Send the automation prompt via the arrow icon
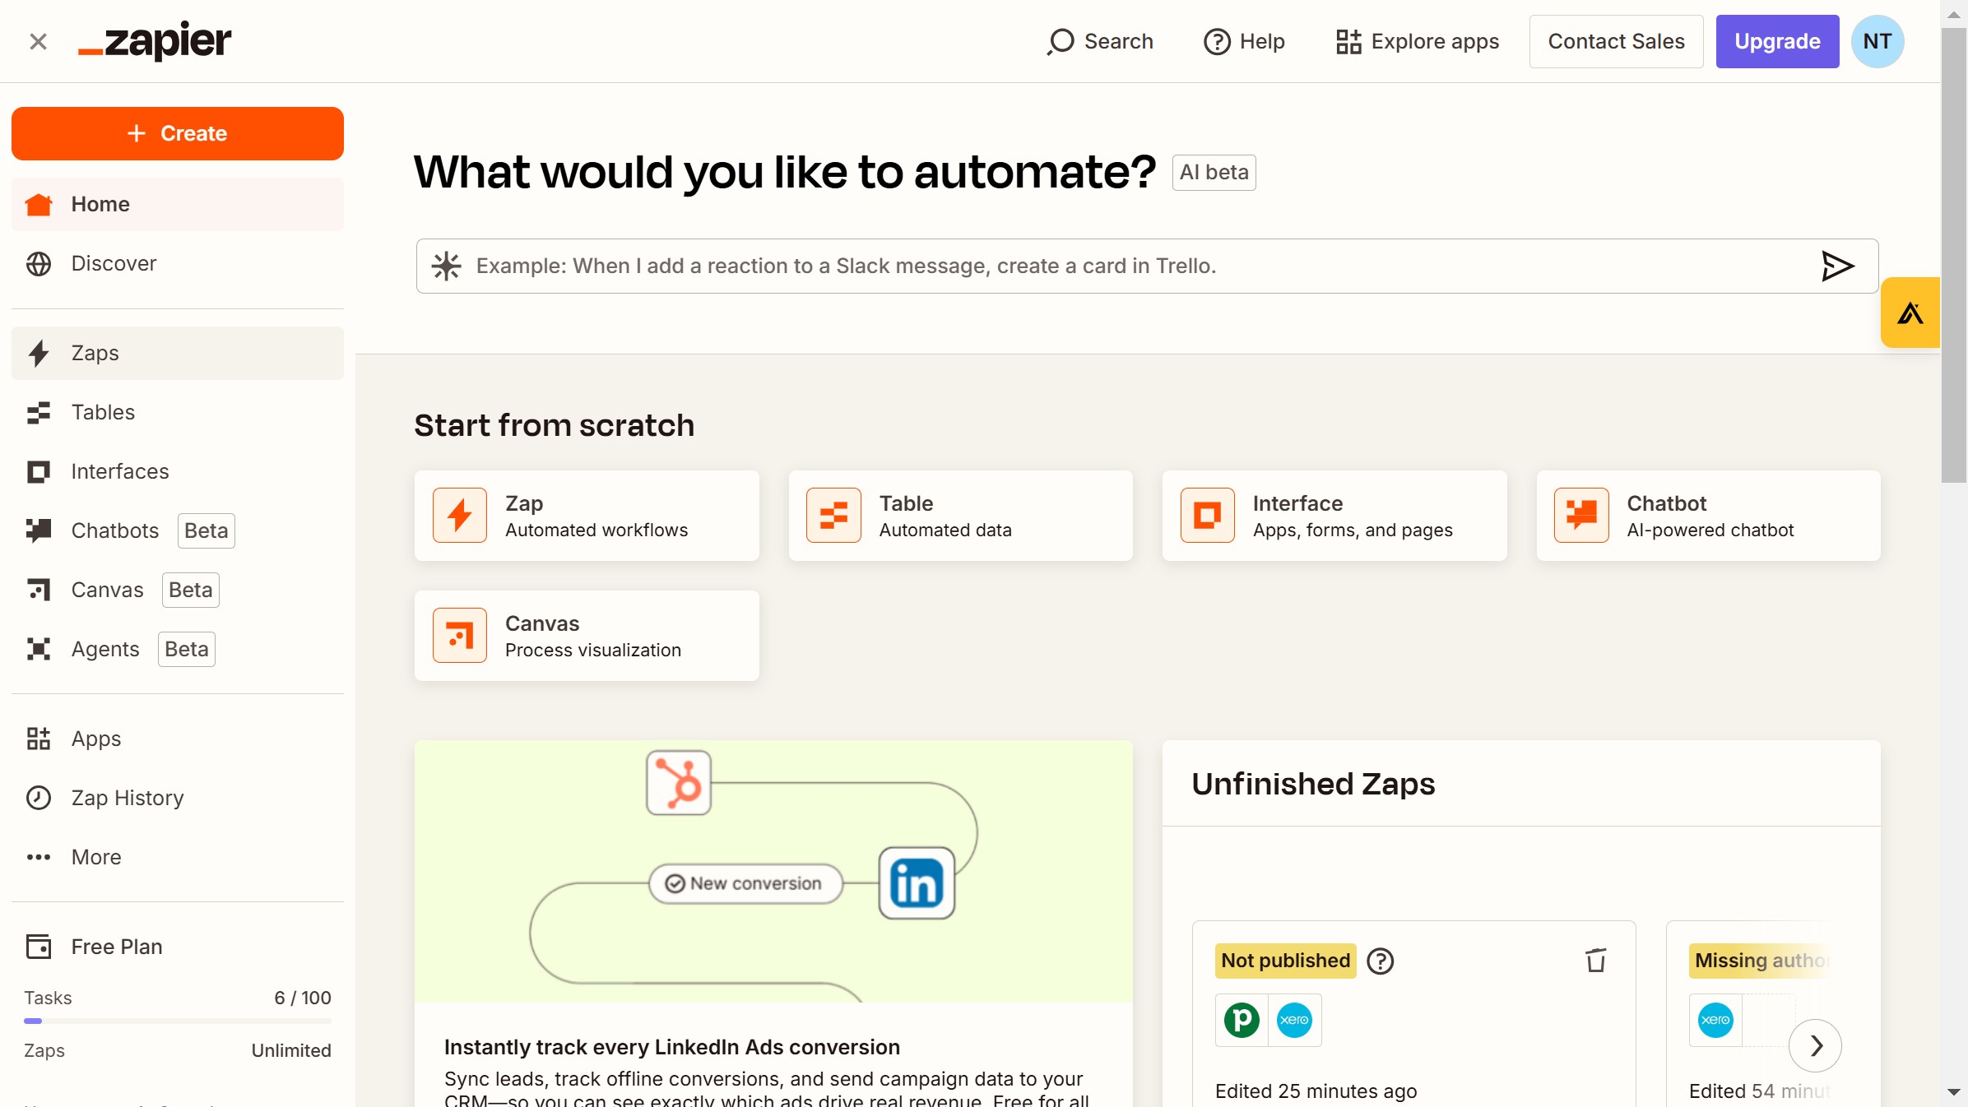The image size is (1968, 1107). (1838, 266)
